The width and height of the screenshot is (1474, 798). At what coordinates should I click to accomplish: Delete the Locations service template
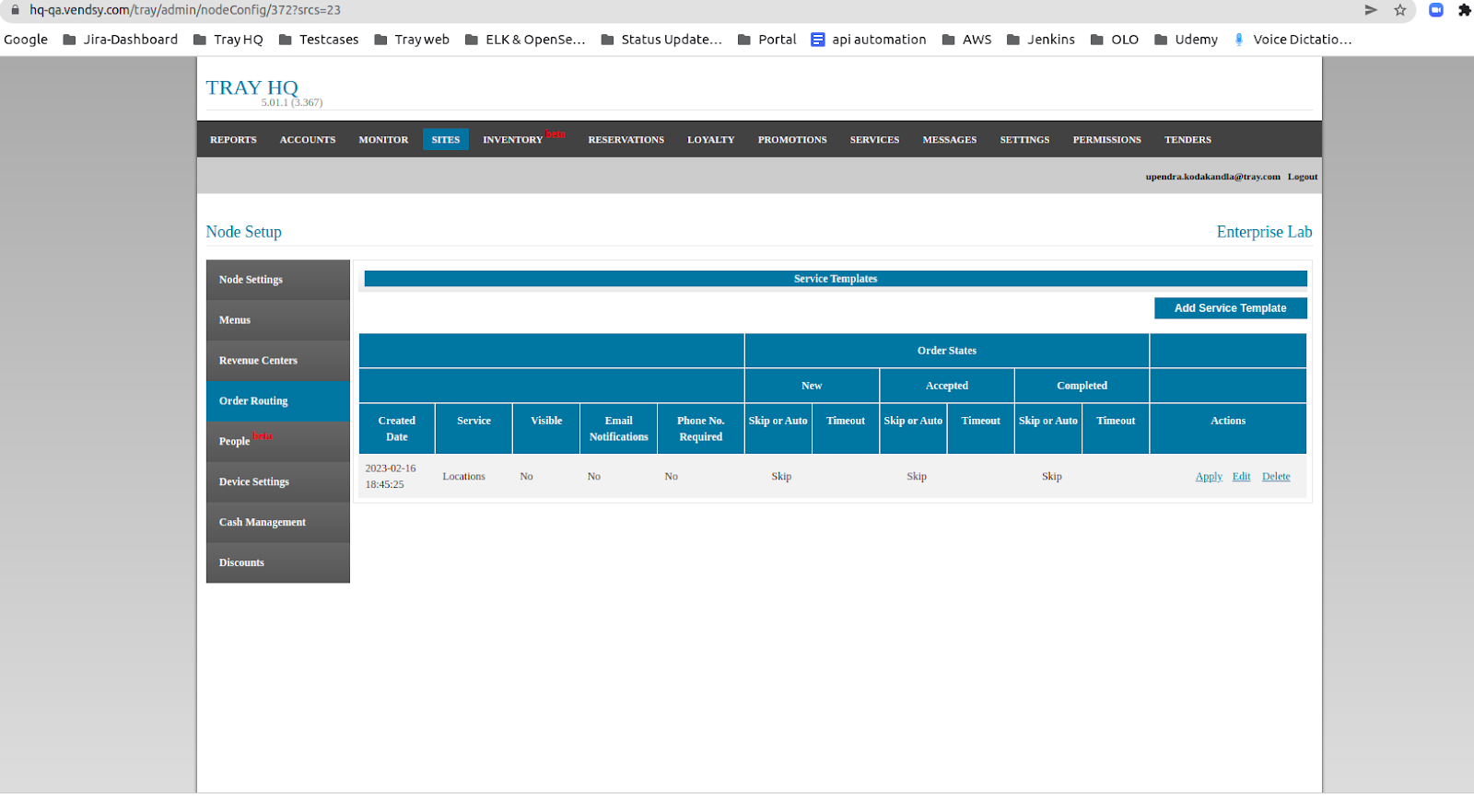click(1276, 477)
